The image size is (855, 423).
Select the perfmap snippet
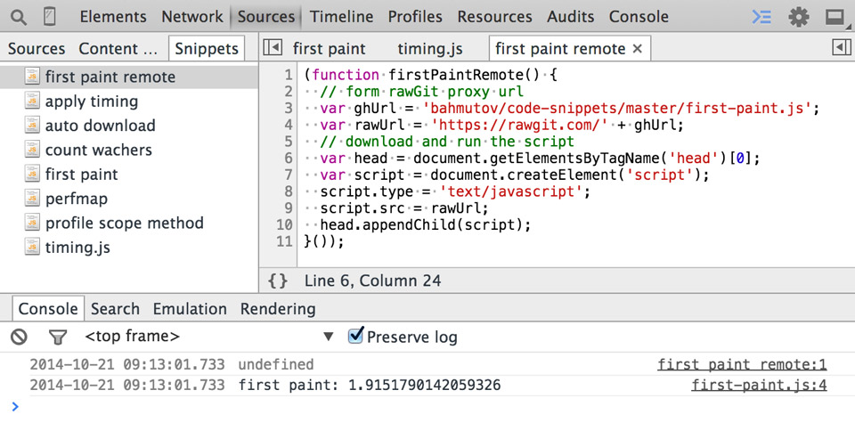[x=75, y=199]
